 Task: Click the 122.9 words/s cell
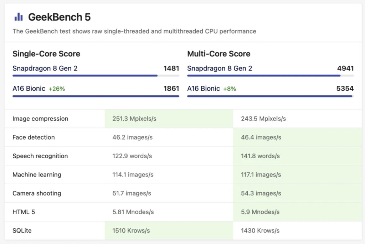pyautogui.click(x=169, y=156)
